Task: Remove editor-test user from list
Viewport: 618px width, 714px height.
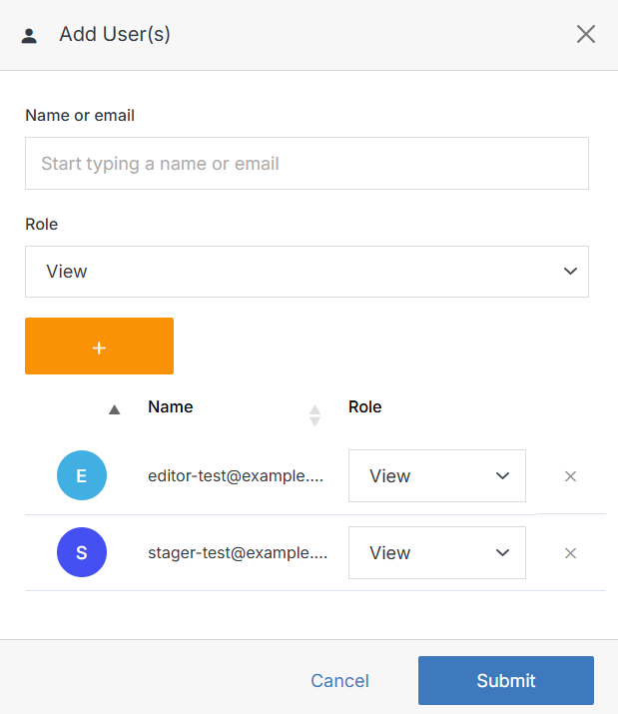Action: pos(570,476)
